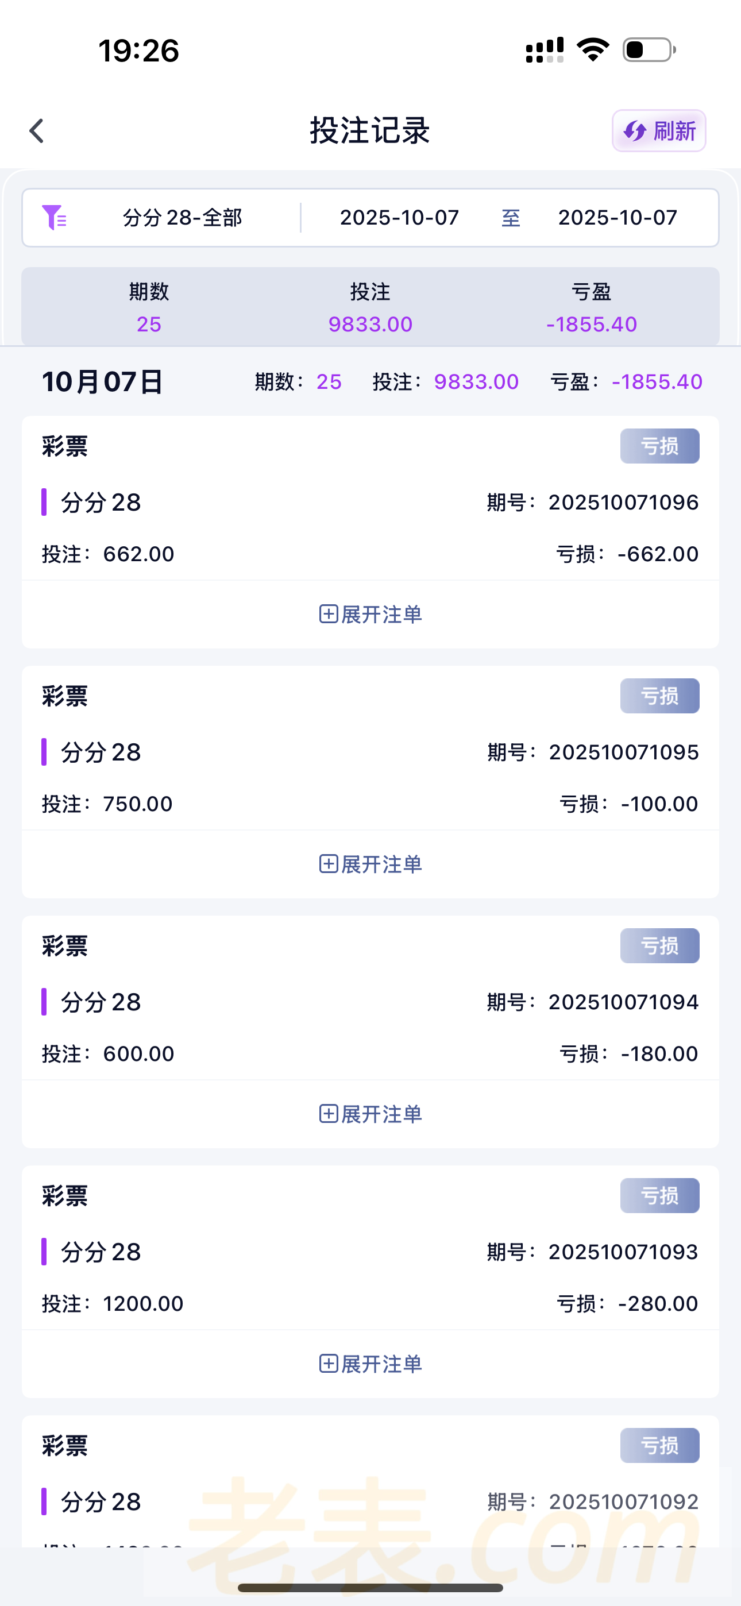Expand 展开注单 for the 1200.00 bet

tap(380, 1364)
